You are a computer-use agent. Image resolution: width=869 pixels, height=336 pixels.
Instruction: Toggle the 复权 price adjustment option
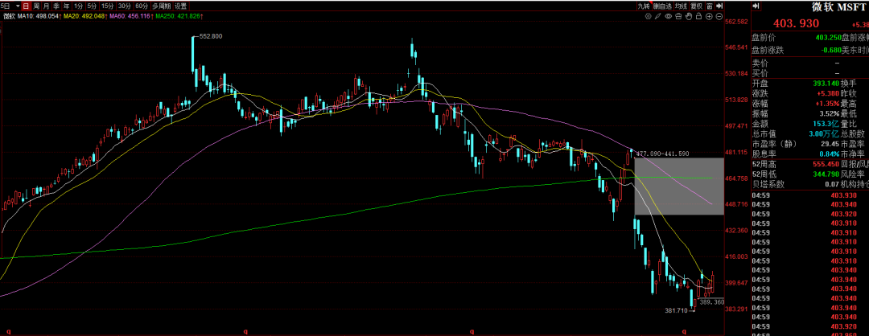coord(697,6)
